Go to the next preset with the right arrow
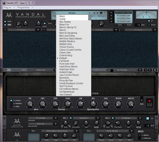 point(98,13)
